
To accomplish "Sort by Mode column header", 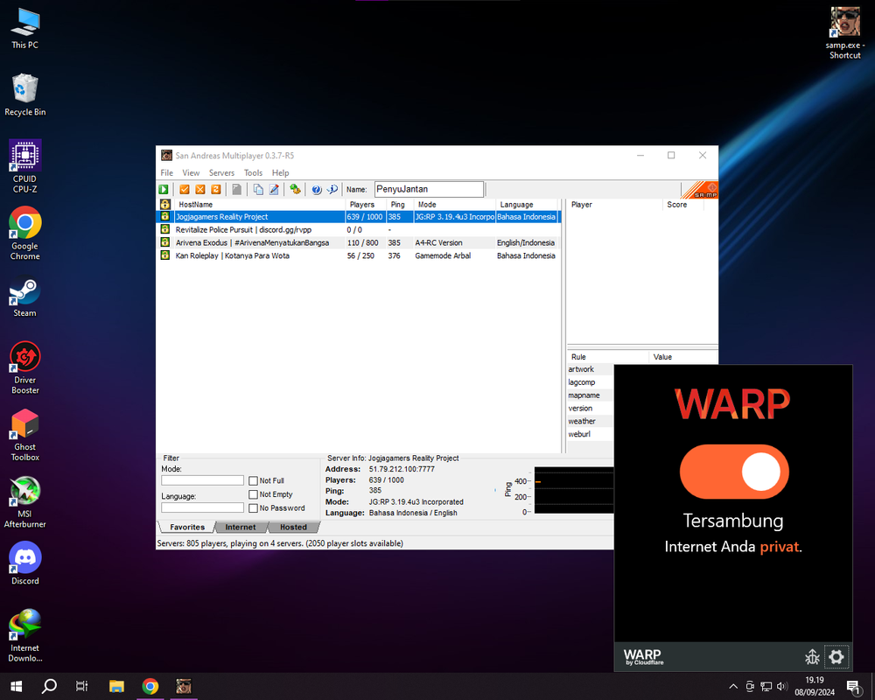I will [454, 204].
